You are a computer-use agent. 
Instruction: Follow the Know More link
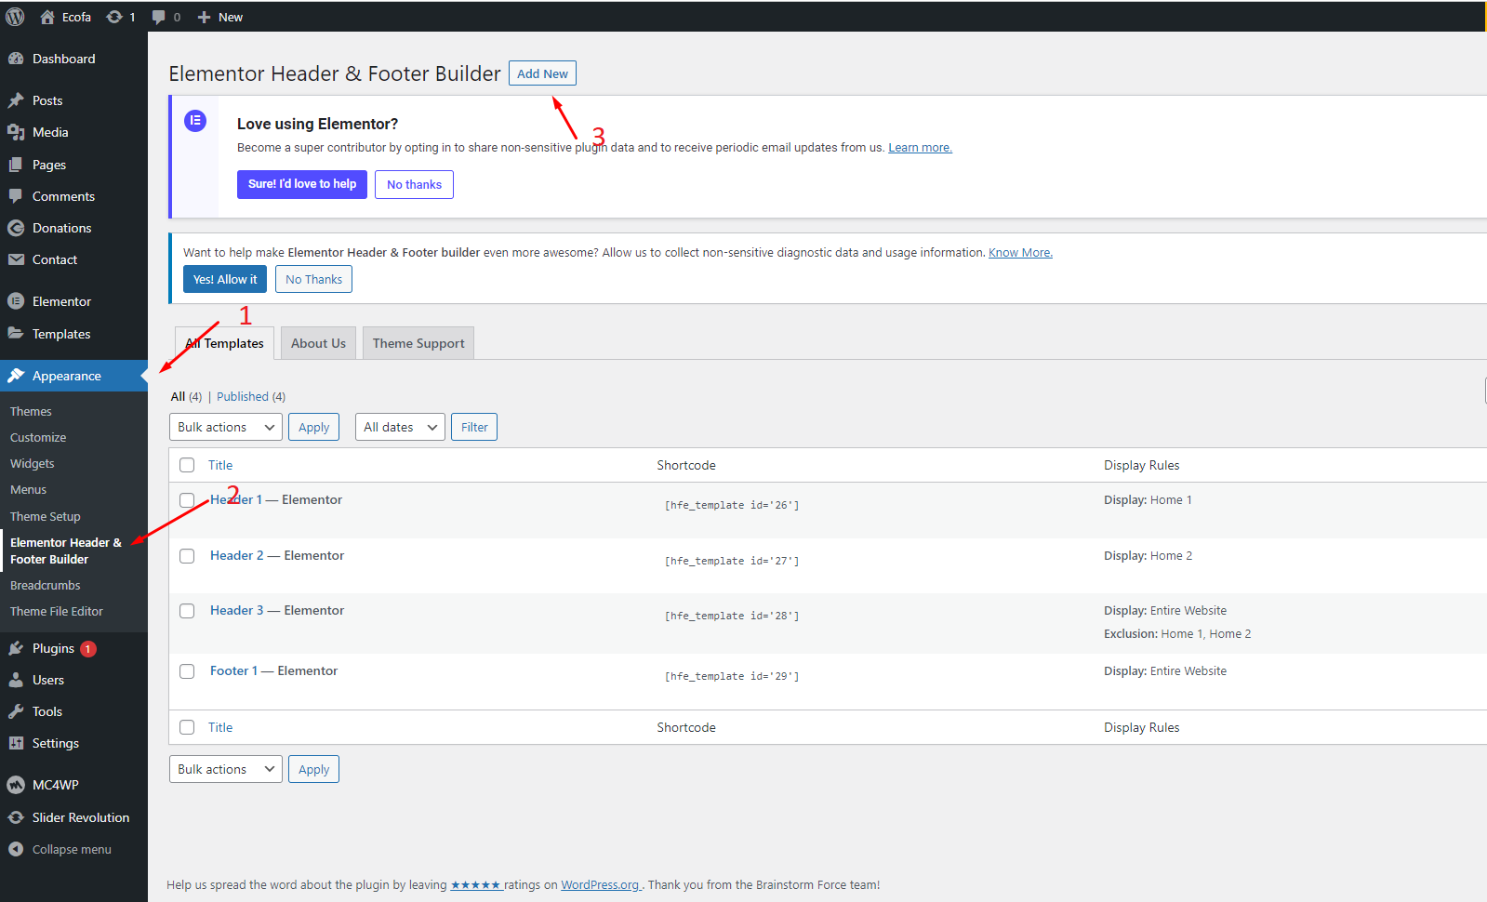click(x=1020, y=252)
